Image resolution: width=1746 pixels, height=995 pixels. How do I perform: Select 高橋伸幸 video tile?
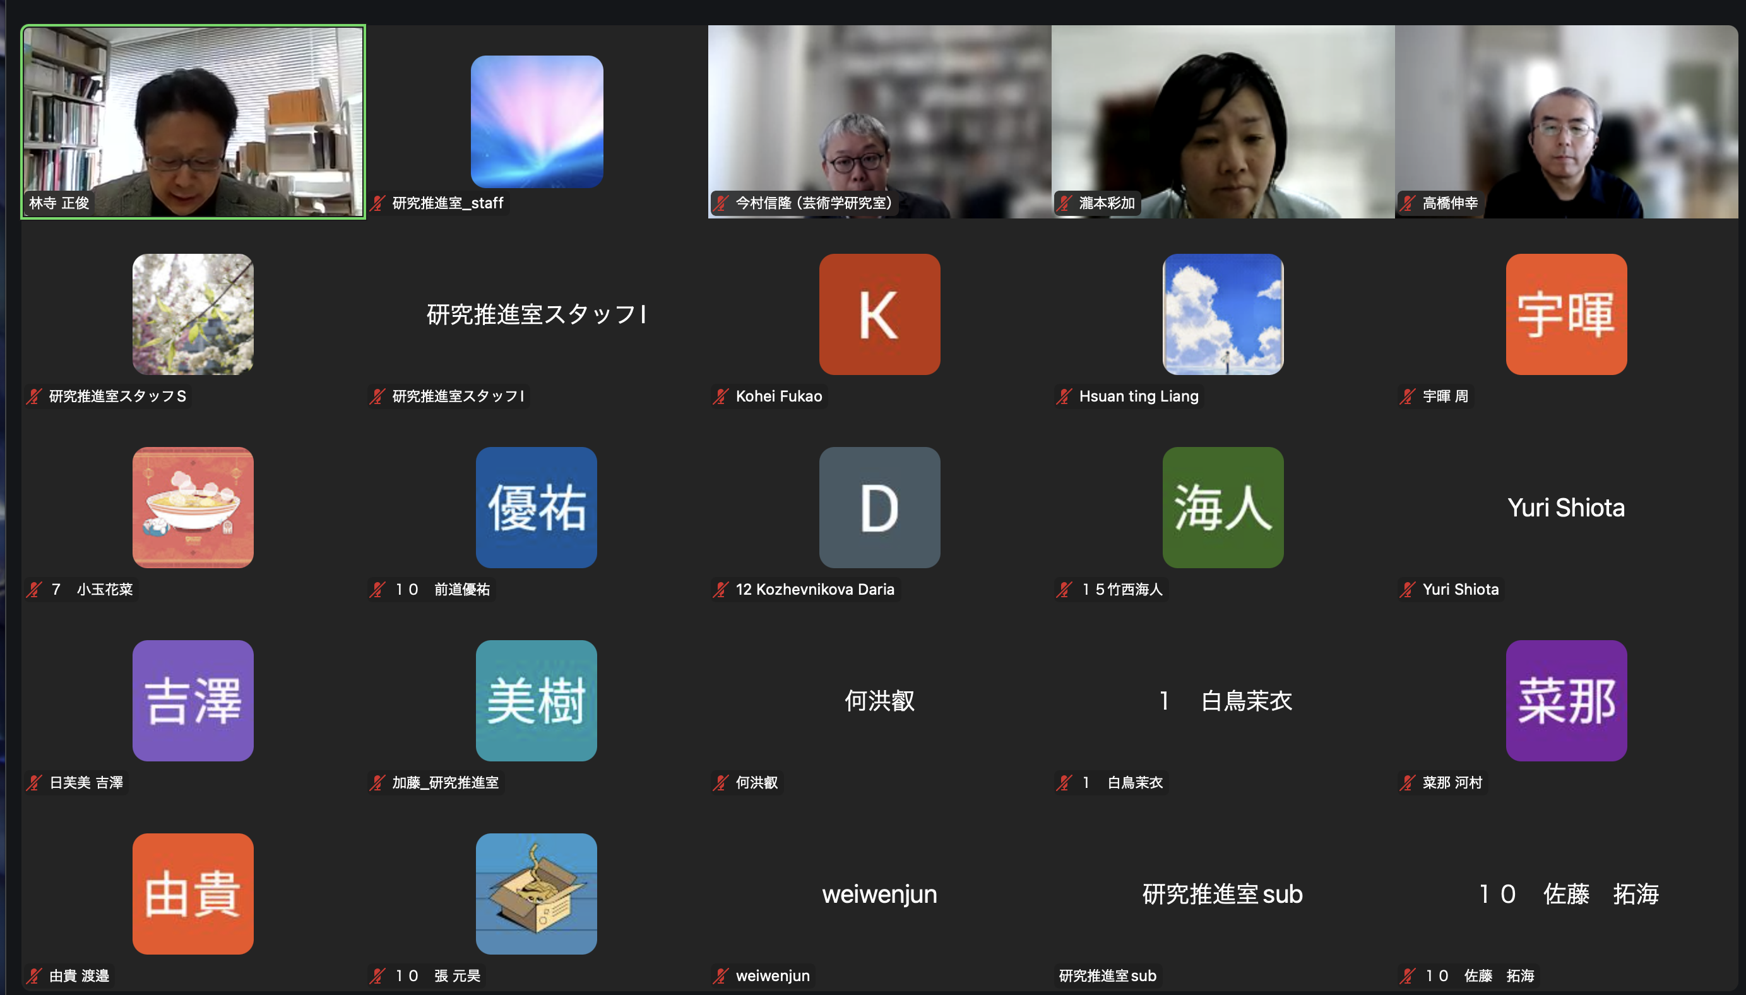coord(1566,122)
